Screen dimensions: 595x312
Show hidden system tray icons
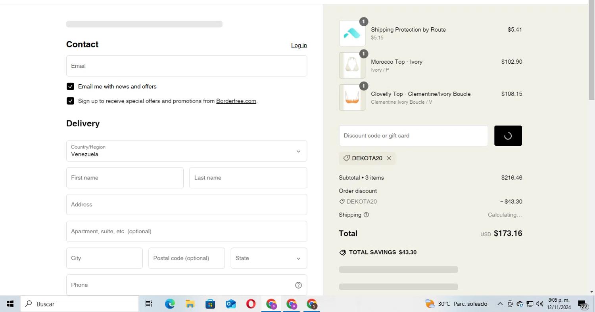[500, 304]
